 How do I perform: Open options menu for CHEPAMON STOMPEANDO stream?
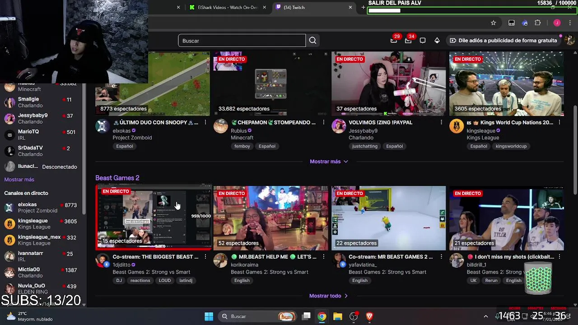point(323,122)
